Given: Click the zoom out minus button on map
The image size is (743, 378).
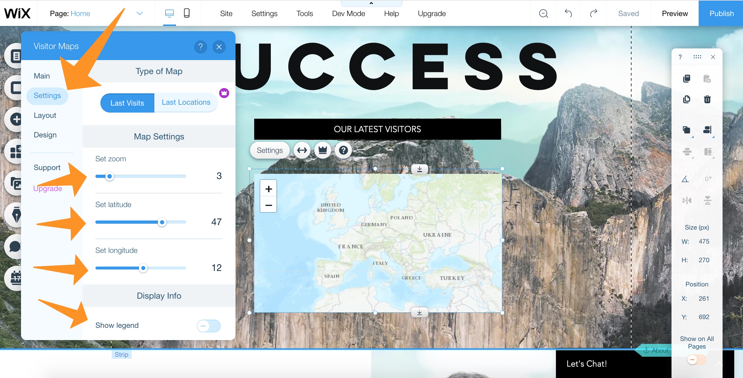Looking at the screenshot, I should pyautogui.click(x=268, y=204).
